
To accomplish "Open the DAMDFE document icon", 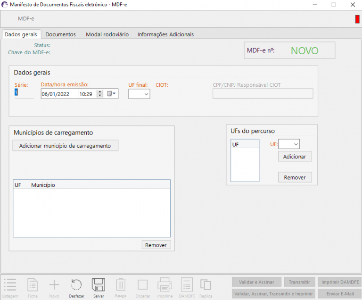I will (187, 285).
